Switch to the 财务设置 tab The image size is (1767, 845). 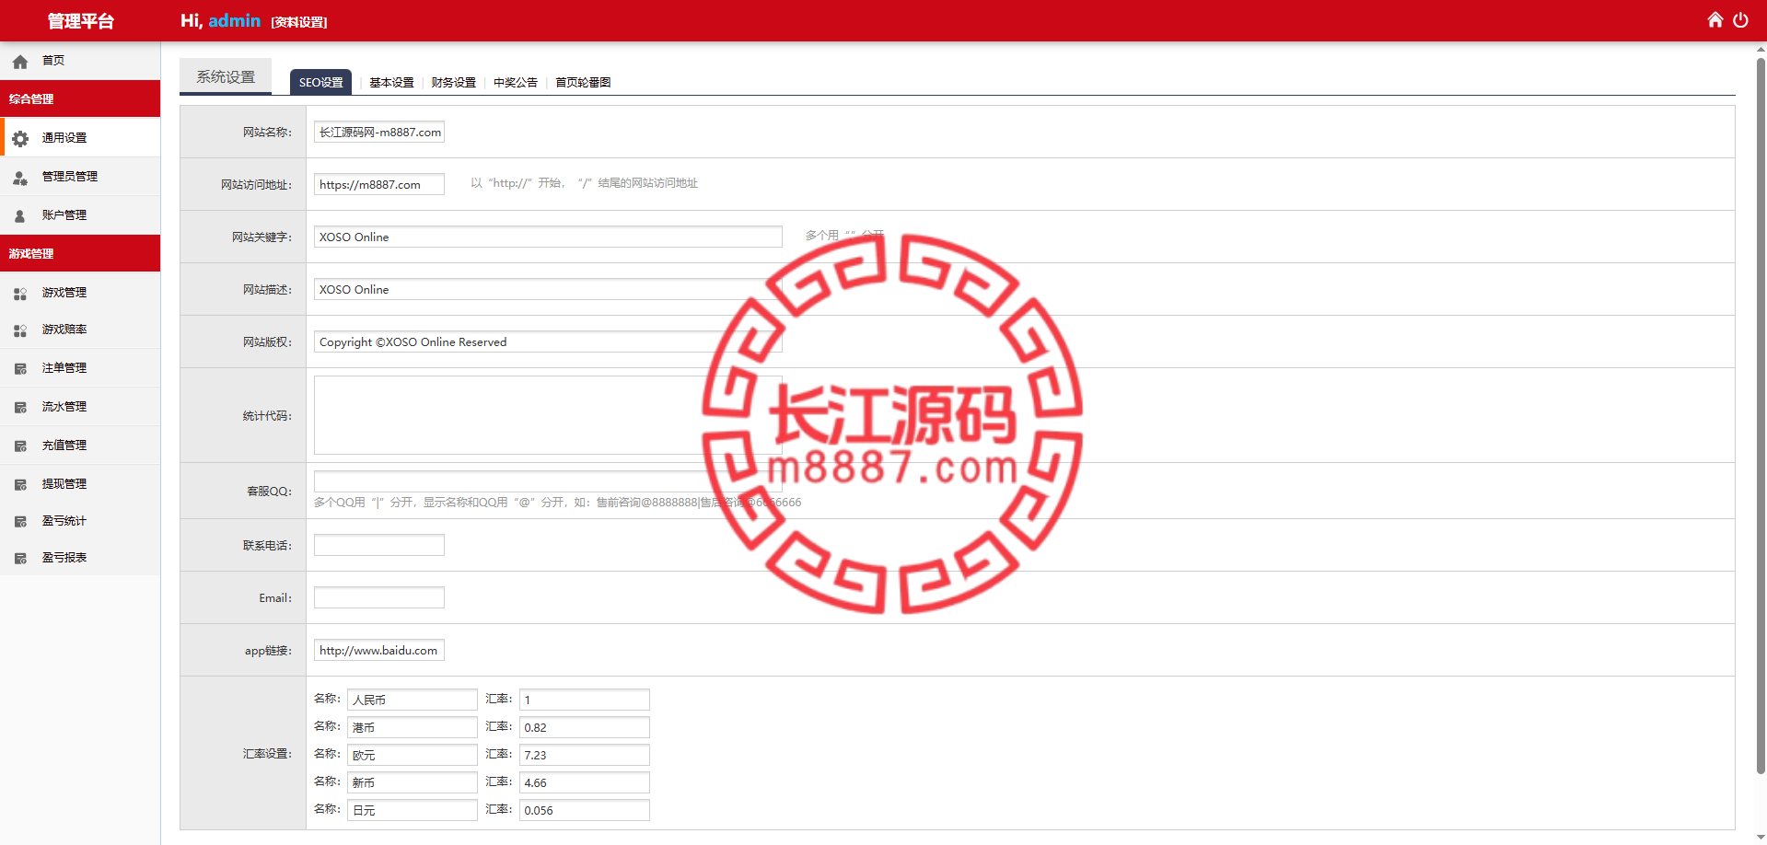point(453,82)
